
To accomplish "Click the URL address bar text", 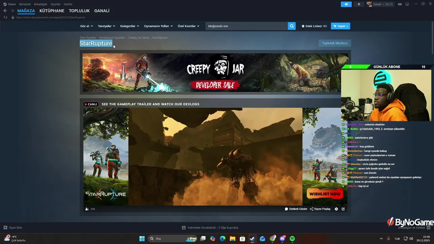I will (x=51, y=17).
